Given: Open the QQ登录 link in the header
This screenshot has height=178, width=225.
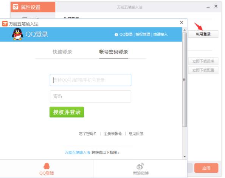Looking at the screenshot, I should pos(126,34).
